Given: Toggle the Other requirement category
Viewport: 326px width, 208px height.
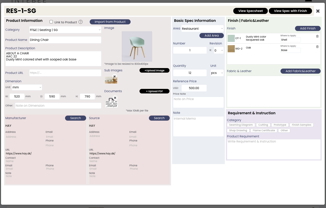Looking at the screenshot, I should (284, 131).
